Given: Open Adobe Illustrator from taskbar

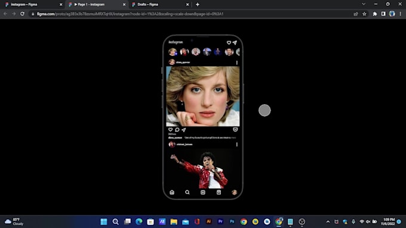Looking at the screenshot, I should [209, 221].
